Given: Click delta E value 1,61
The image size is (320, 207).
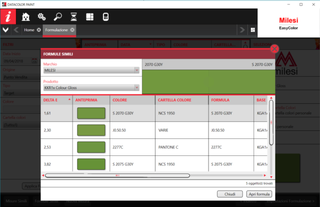Looking at the screenshot, I should tap(47, 113).
